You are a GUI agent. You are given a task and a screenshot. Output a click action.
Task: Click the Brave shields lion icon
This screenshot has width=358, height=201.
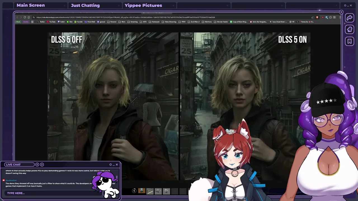[x=317, y=17]
